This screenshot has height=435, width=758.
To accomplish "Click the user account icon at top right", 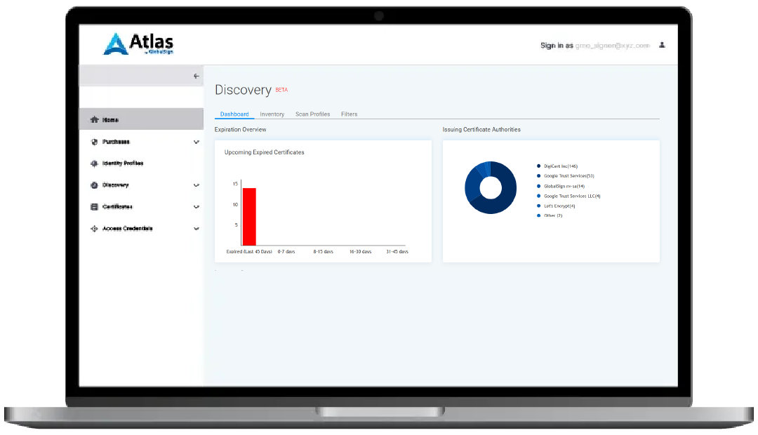I will click(662, 44).
